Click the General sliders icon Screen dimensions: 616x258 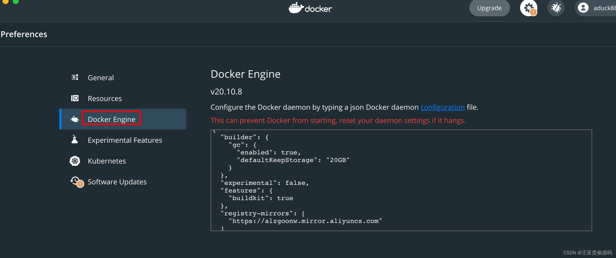click(x=75, y=77)
